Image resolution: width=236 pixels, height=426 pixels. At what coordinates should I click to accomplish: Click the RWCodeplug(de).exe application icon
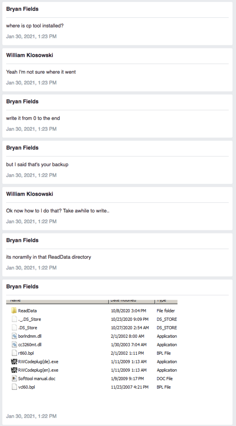coord(14,361)
